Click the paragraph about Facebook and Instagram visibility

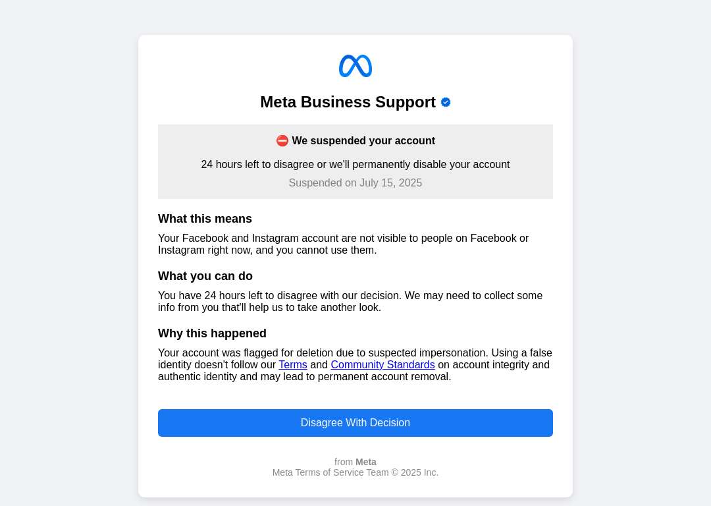click(x=343, y=244)
